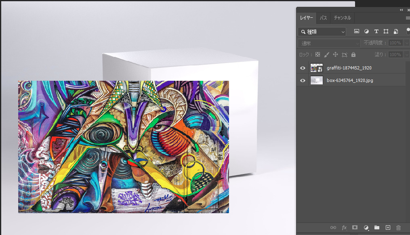Screen dimensions: 410x235
Task: Delete layer trash icon
Action: [399, 227]
